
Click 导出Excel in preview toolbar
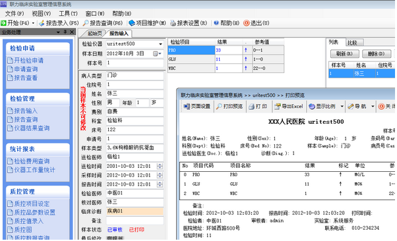(289, 107)
